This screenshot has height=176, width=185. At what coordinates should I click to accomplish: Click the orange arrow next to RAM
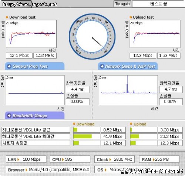pos(154,160)
